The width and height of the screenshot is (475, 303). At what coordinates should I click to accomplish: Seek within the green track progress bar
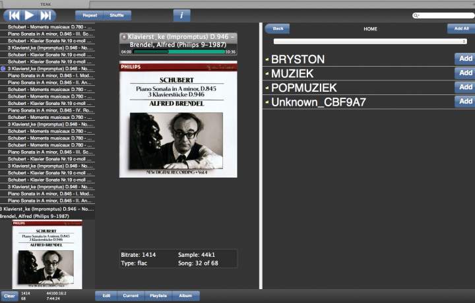coord(179,51)
